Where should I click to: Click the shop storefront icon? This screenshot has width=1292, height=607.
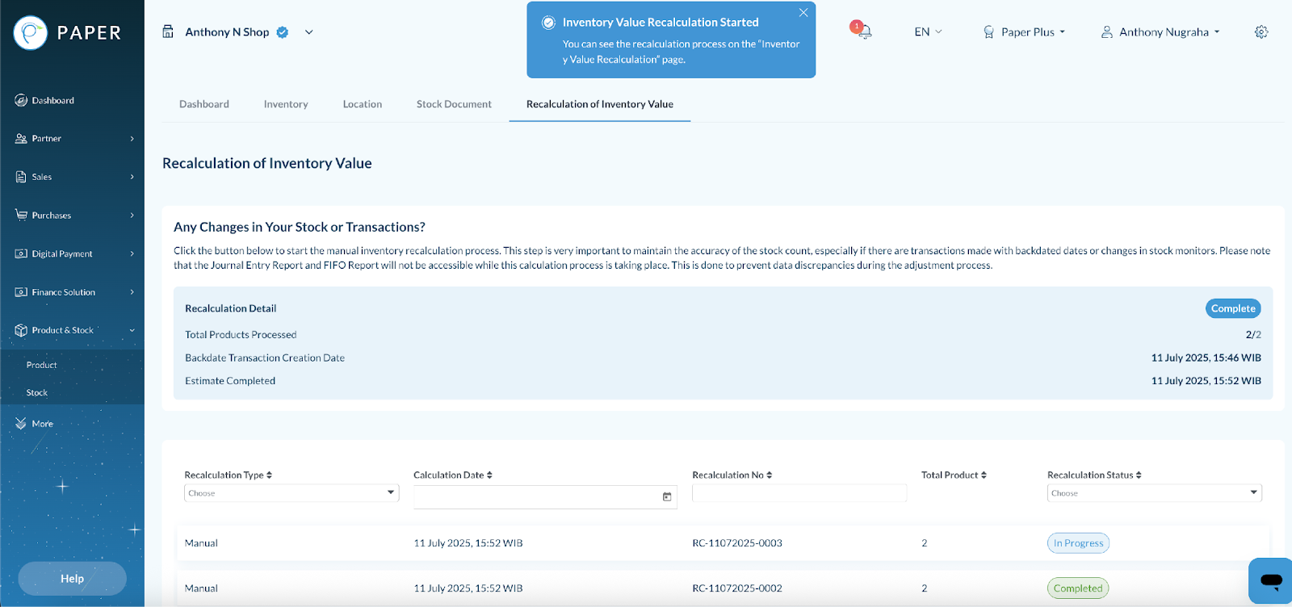pyautogui.click(x=168, y=31)
